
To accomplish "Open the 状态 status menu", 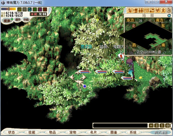I will (x=12, y=132).
